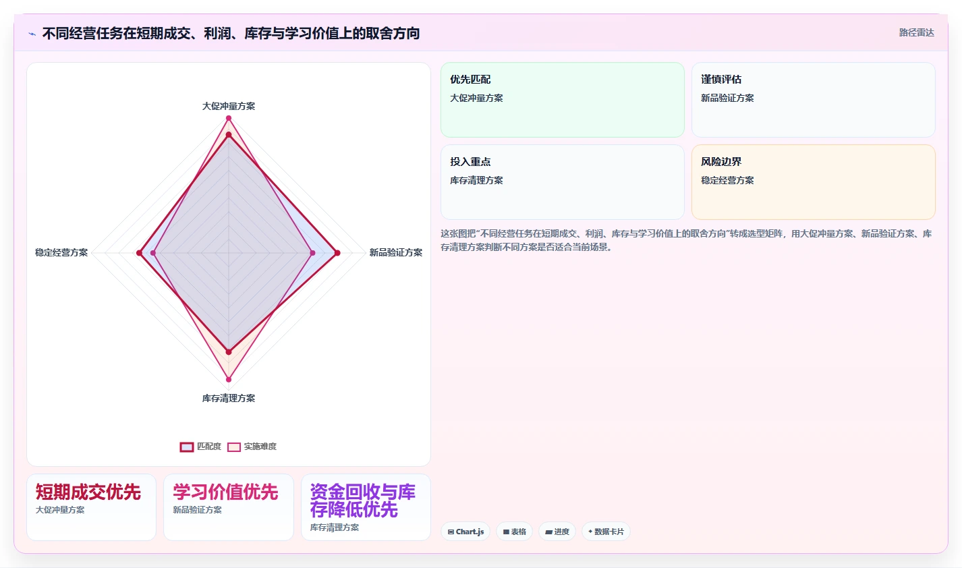Image resolution: width=962 pixels, height=568 pixels.
Task: Click the 实施难度 data point on 新品验证方案 axis
Action: click(x=312, y=253)
